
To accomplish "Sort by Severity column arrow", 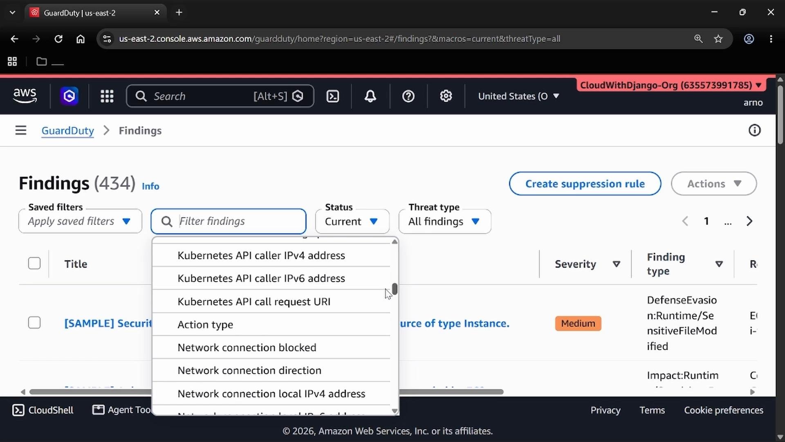I will (x=617, y=264).
